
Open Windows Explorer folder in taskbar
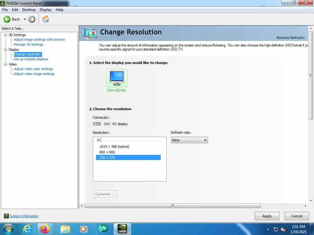tap(65, 229)
